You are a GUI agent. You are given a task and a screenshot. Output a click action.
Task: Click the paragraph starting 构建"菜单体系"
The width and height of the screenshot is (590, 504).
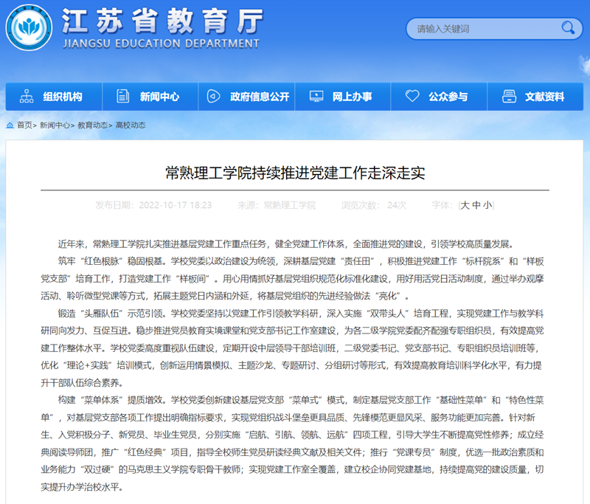tap(292, 443)
